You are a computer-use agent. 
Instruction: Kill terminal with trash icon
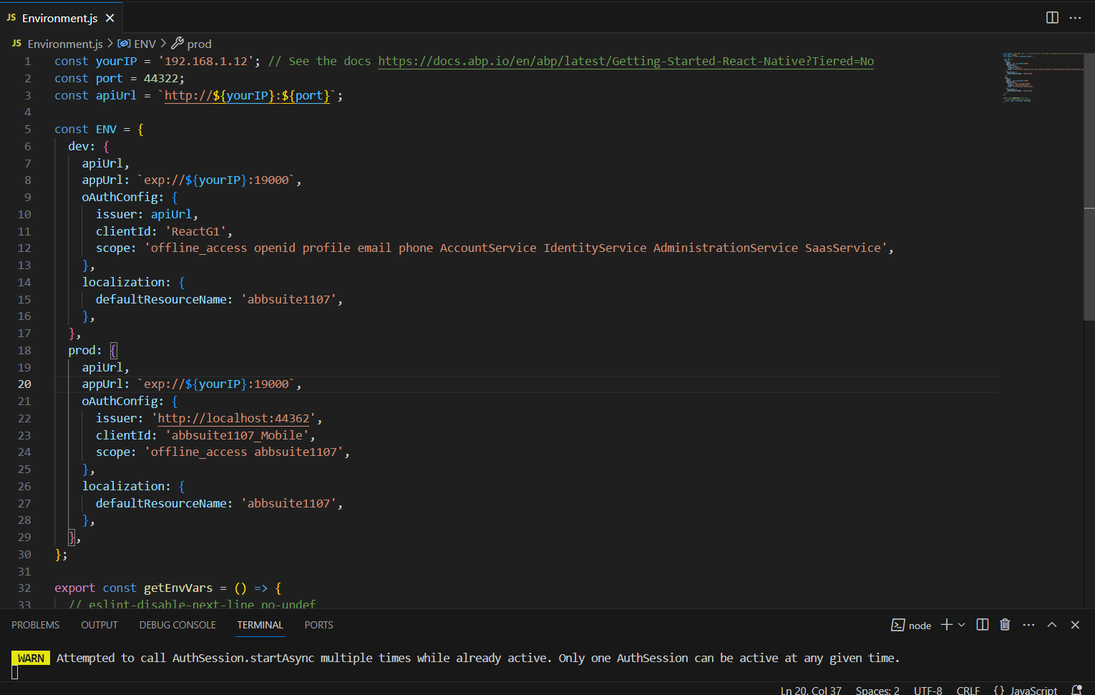coord(1005,625)
